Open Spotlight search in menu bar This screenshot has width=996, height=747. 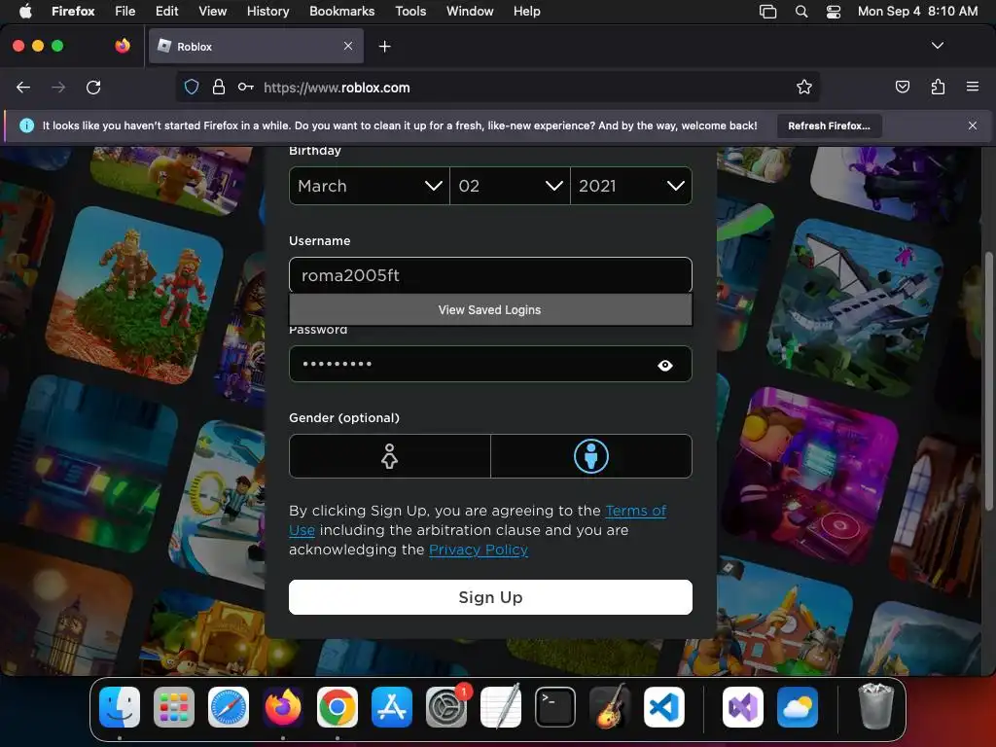(801, 12)
